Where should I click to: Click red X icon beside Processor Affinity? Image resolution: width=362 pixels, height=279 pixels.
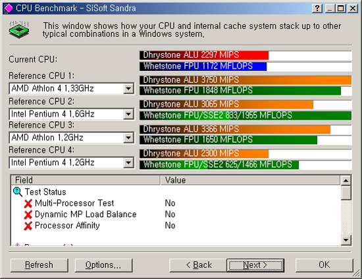tap(28, 226)
